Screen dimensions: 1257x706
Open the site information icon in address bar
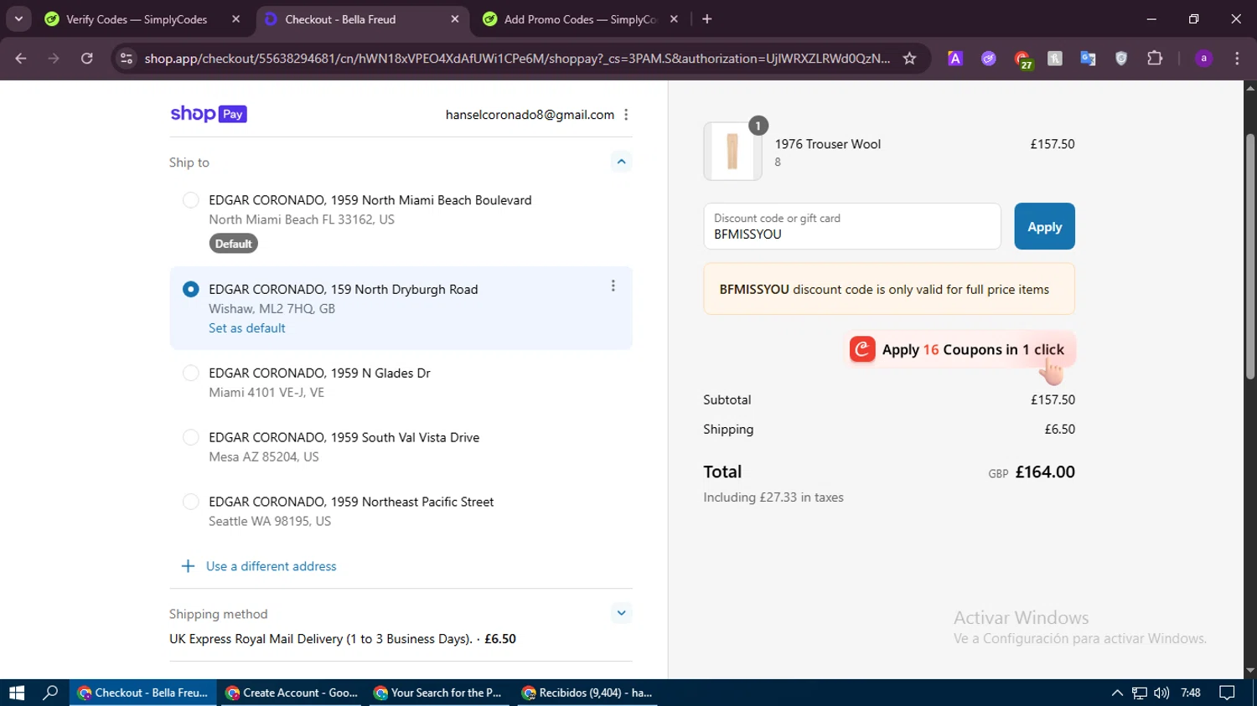point(127,59)
